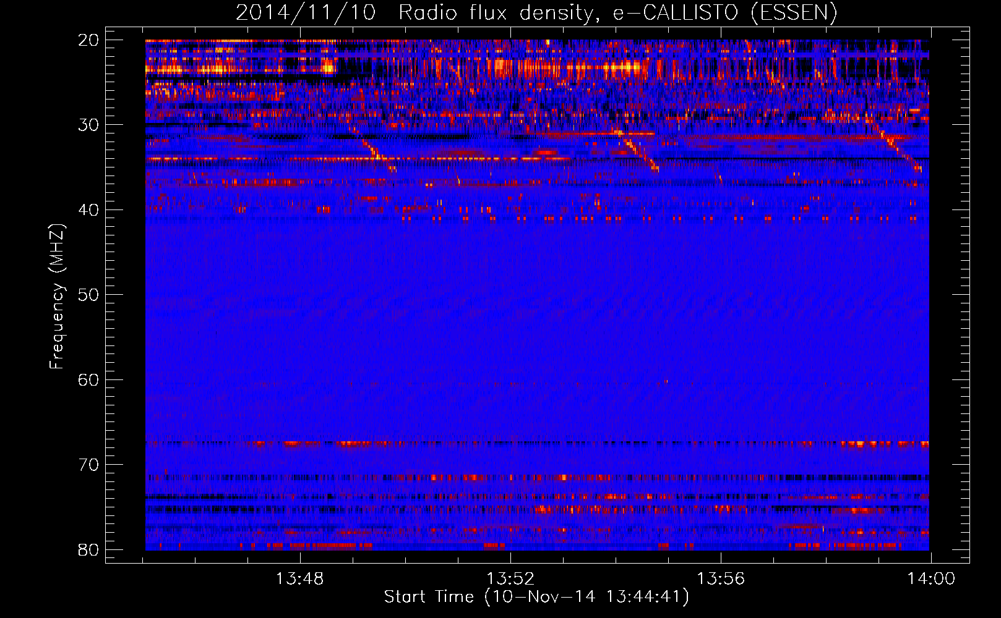
Task: Click the 50 MHz frequency tick label
Action: point(88,295)
